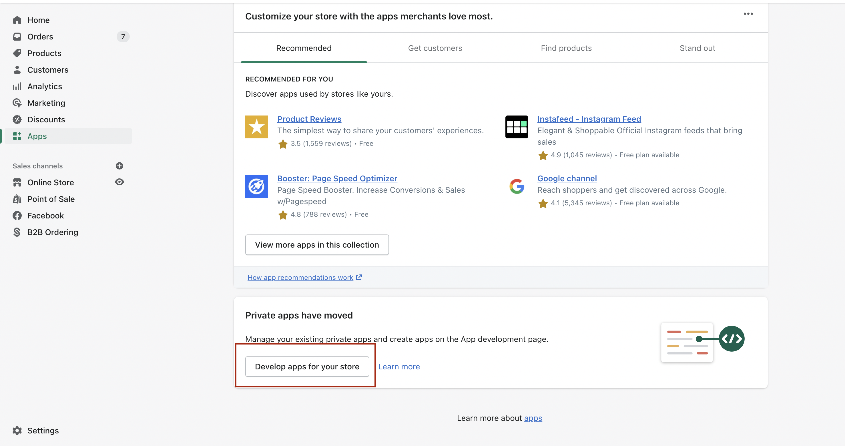Screen dimensions: 845x446
Task: Click the 3.5 (1,559 reviews) rating text
Action: click(321, 144)
